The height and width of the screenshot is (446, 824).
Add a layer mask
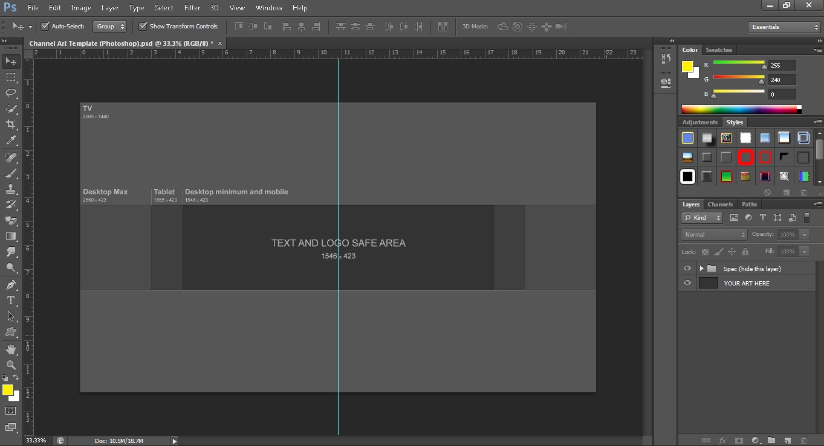[738, 441]
